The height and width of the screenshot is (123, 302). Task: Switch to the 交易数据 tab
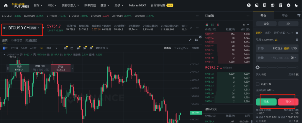[31, 40]
